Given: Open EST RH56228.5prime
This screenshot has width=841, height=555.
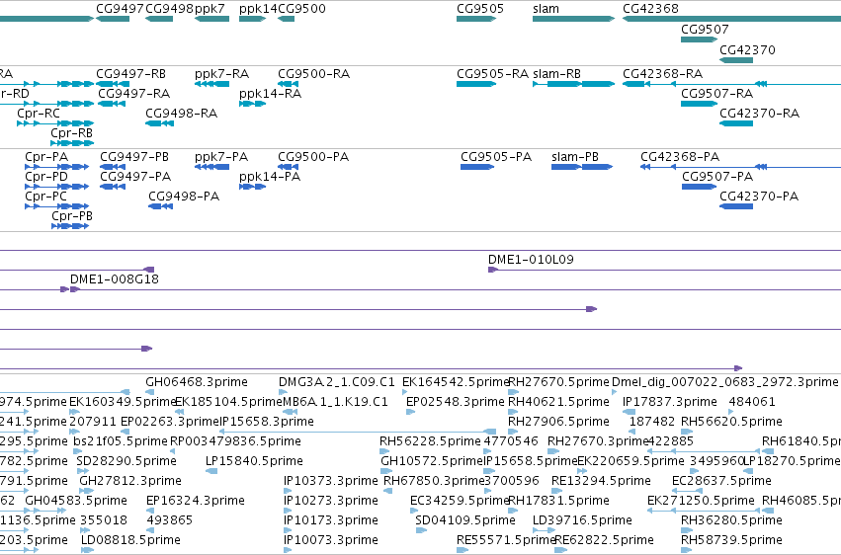Looking at the screenshot, I should (x=430, y=441).
